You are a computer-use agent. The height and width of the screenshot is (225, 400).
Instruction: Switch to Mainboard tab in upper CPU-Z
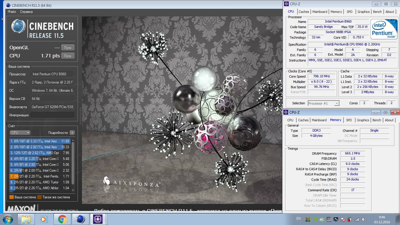click(x=319, y=12)
